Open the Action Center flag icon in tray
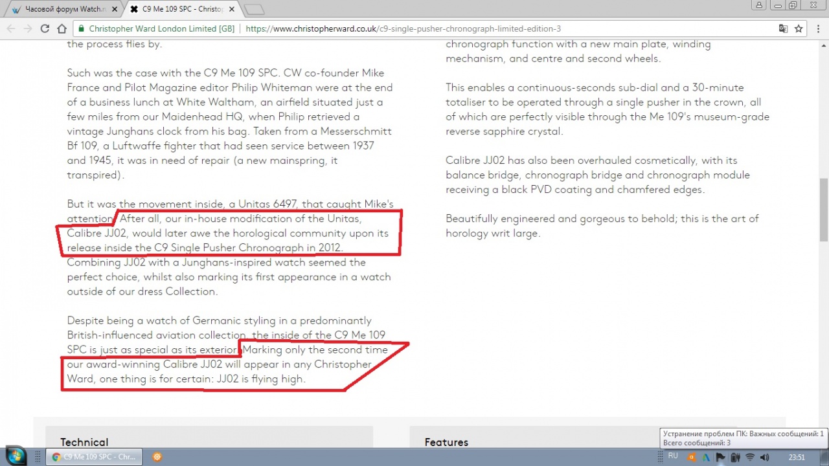The height and width of the screenshot is (466, 829). (720, 457)
